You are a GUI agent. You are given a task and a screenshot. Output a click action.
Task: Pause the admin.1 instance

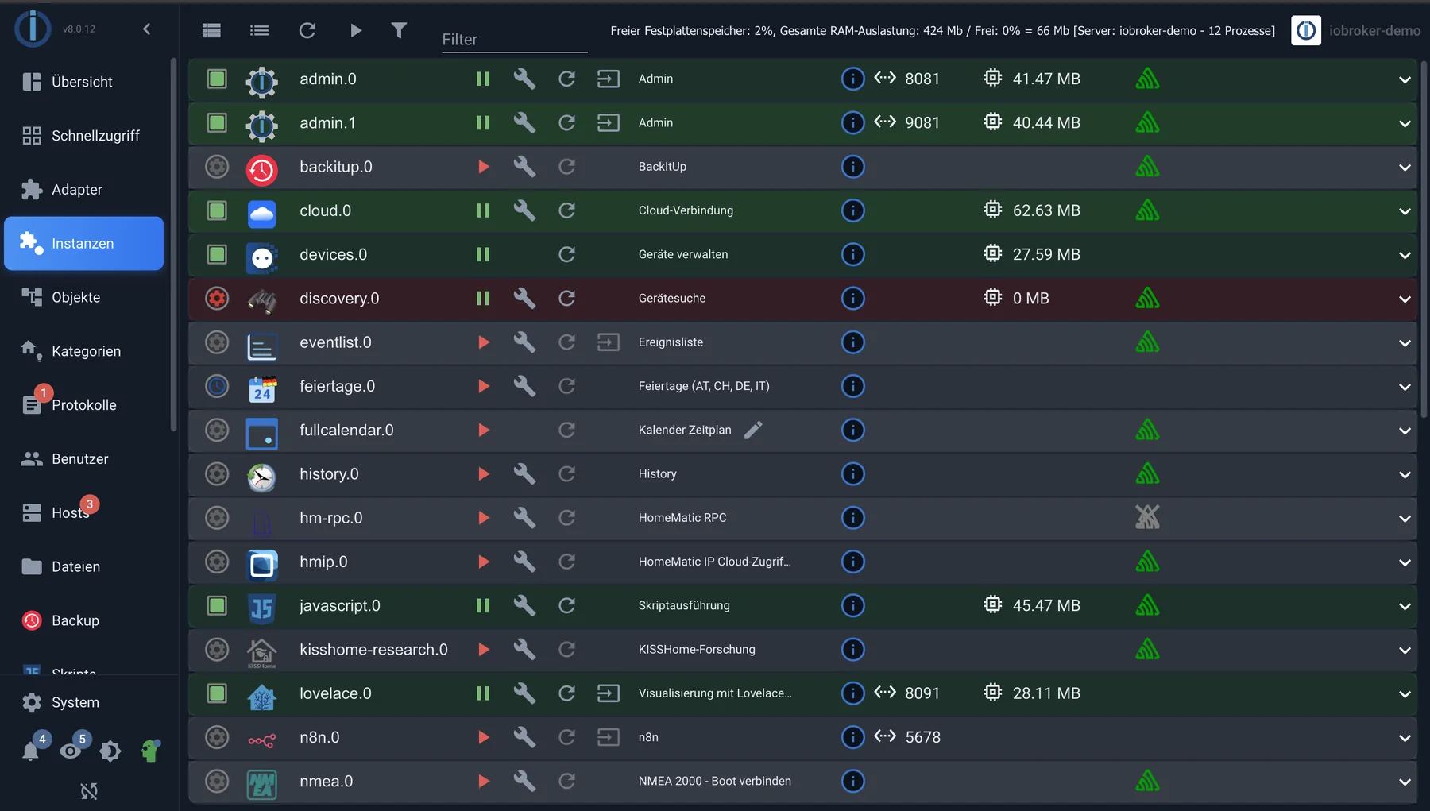[x=483, y=123]
